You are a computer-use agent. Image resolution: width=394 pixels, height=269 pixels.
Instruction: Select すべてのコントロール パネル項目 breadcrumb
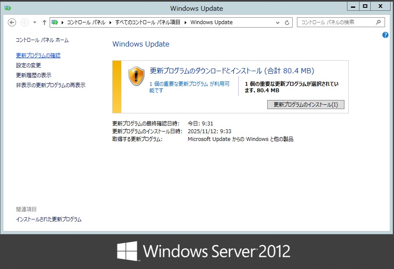(x=148, y=22)
